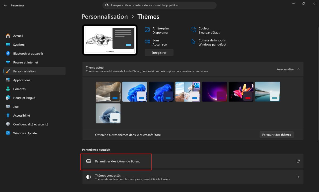Image resolution: width=319 pixels, height=192 pixels.
Task: Open Heure et langue section
Action: coord(35,98)
